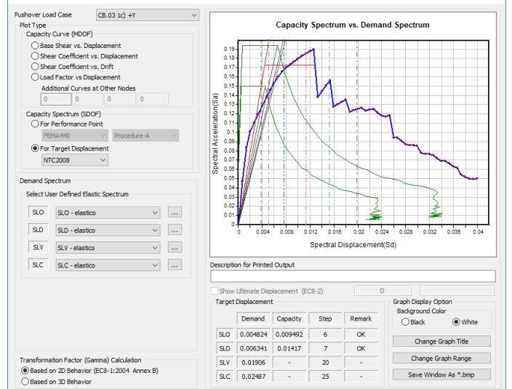The height and width of the screenshot is (389, 512).
Task: Open browse button next to SLV elastico
Action: (x=175, y=248)
